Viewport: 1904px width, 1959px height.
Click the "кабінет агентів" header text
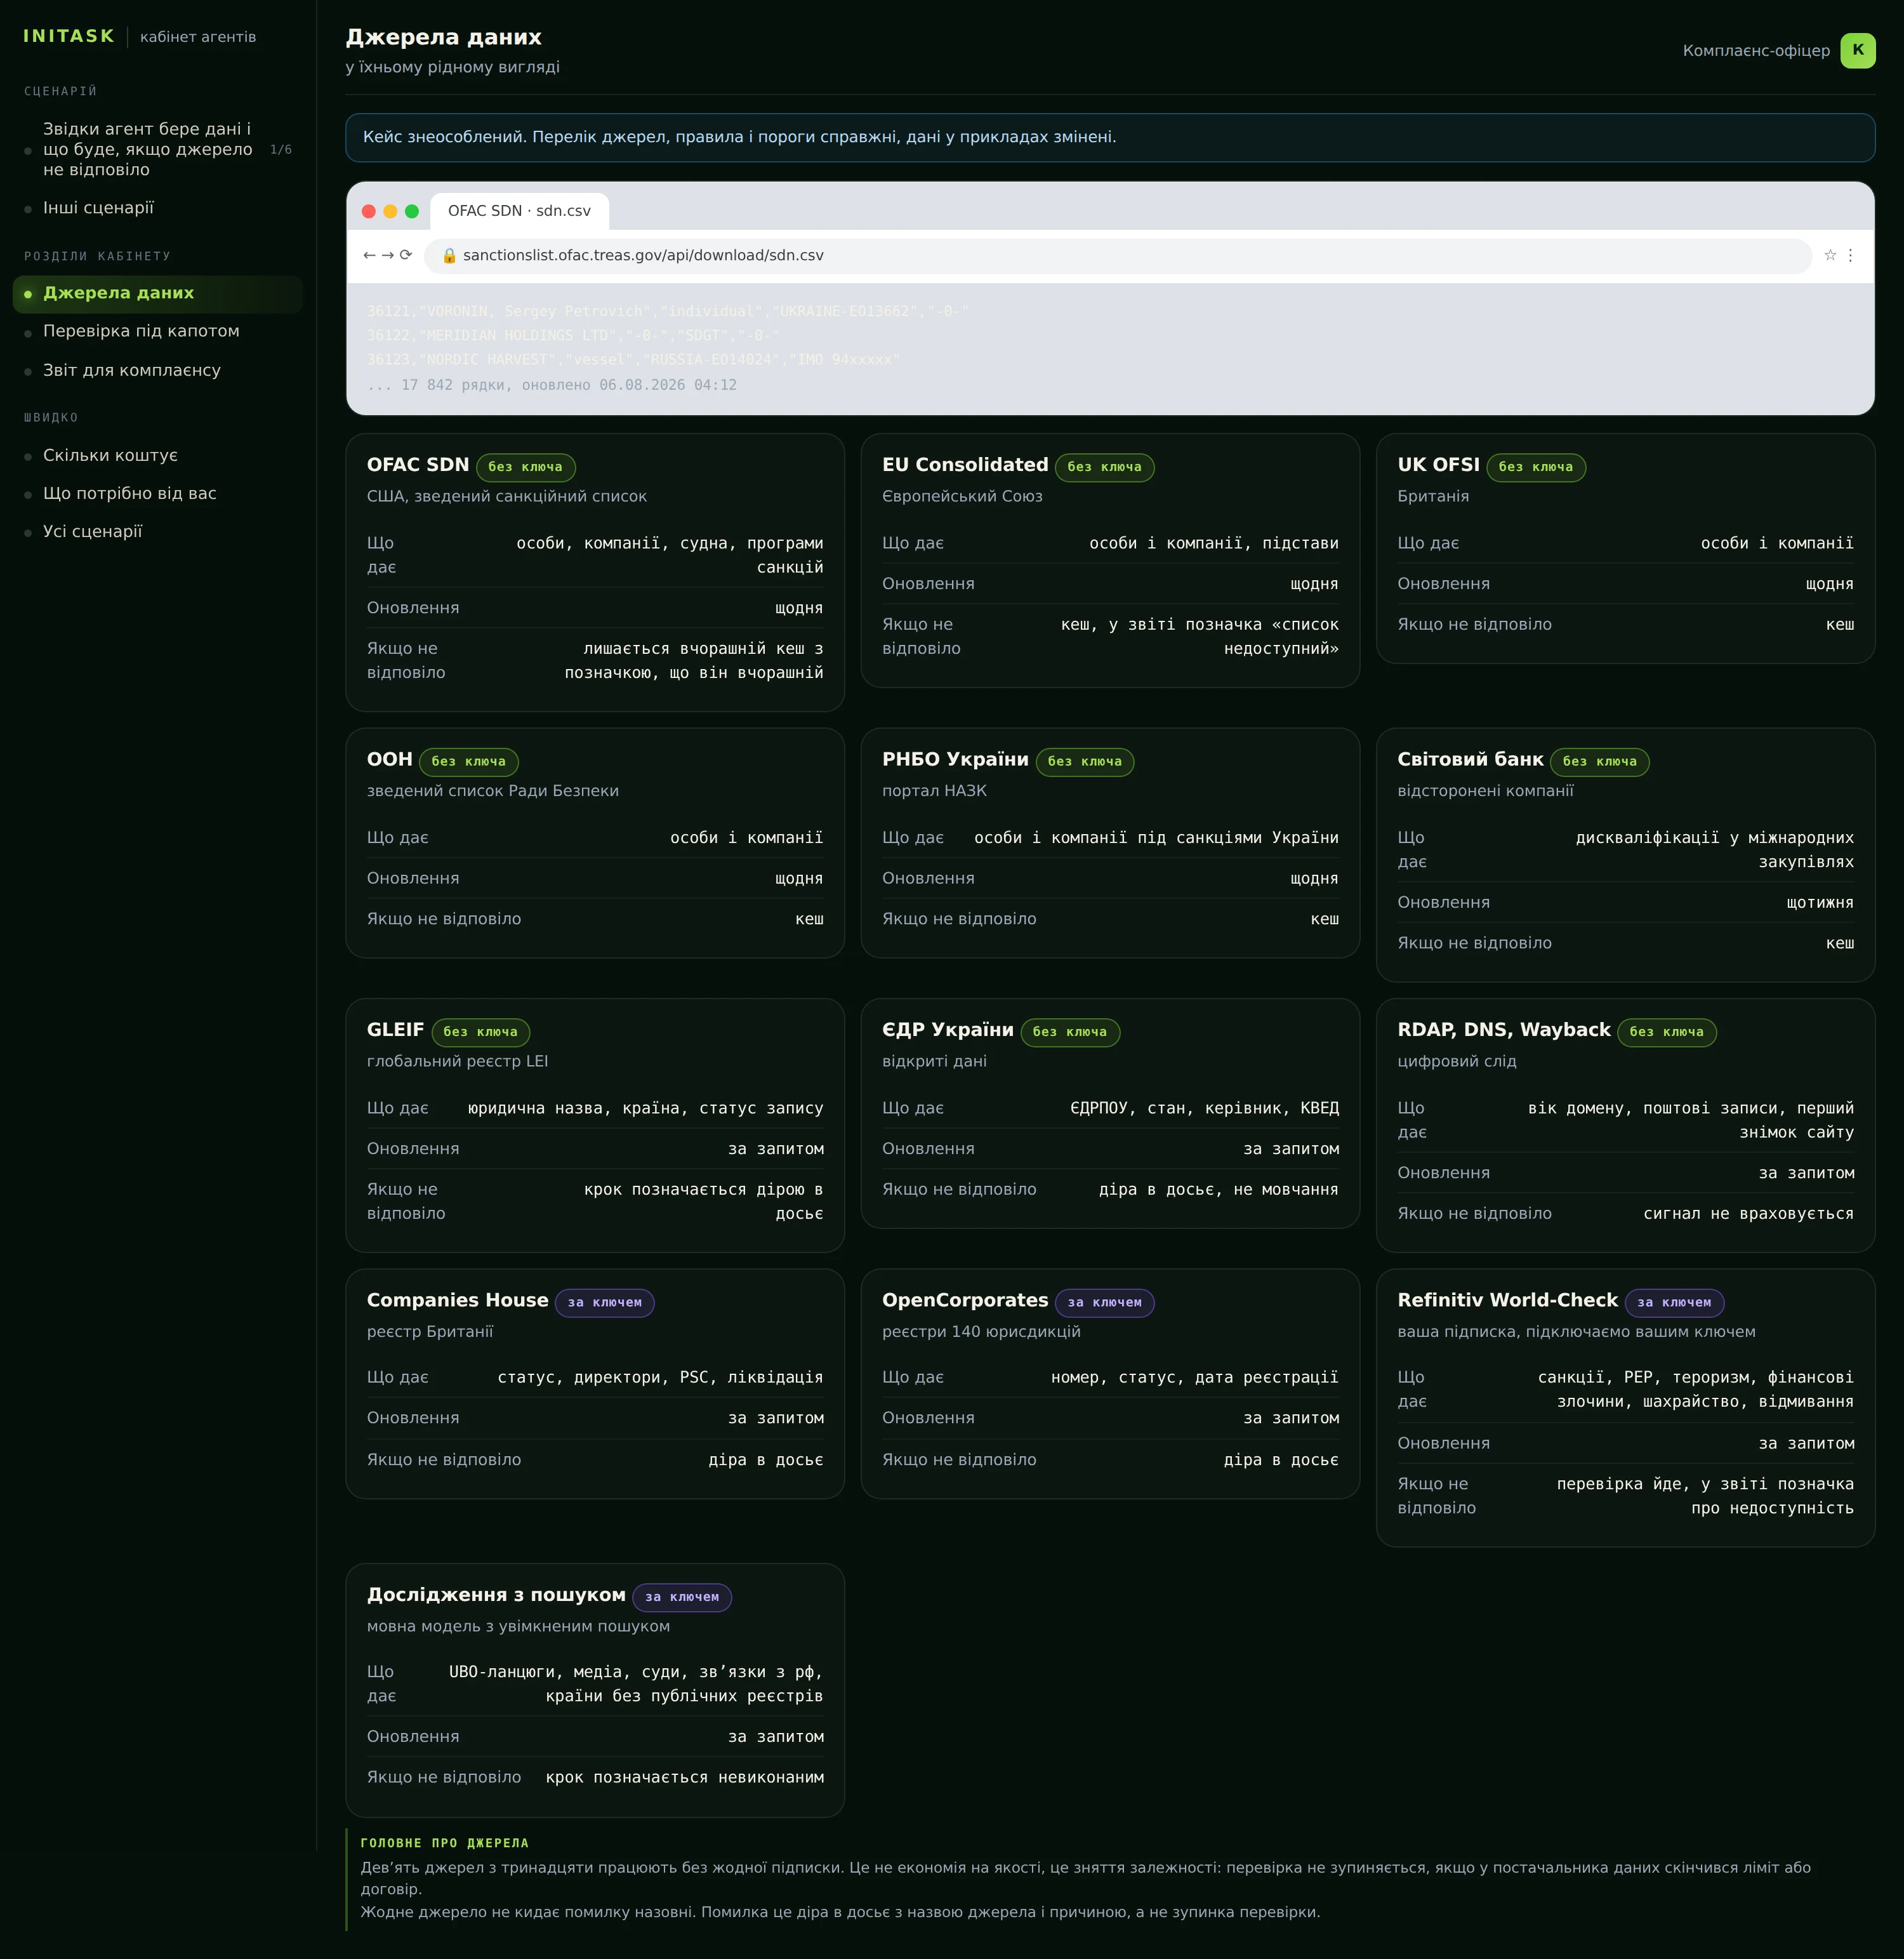click(198, 37)
